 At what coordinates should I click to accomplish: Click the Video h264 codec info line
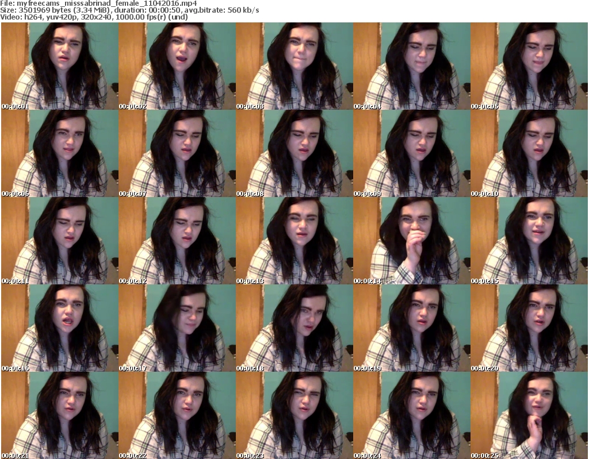tap(94, 17)
